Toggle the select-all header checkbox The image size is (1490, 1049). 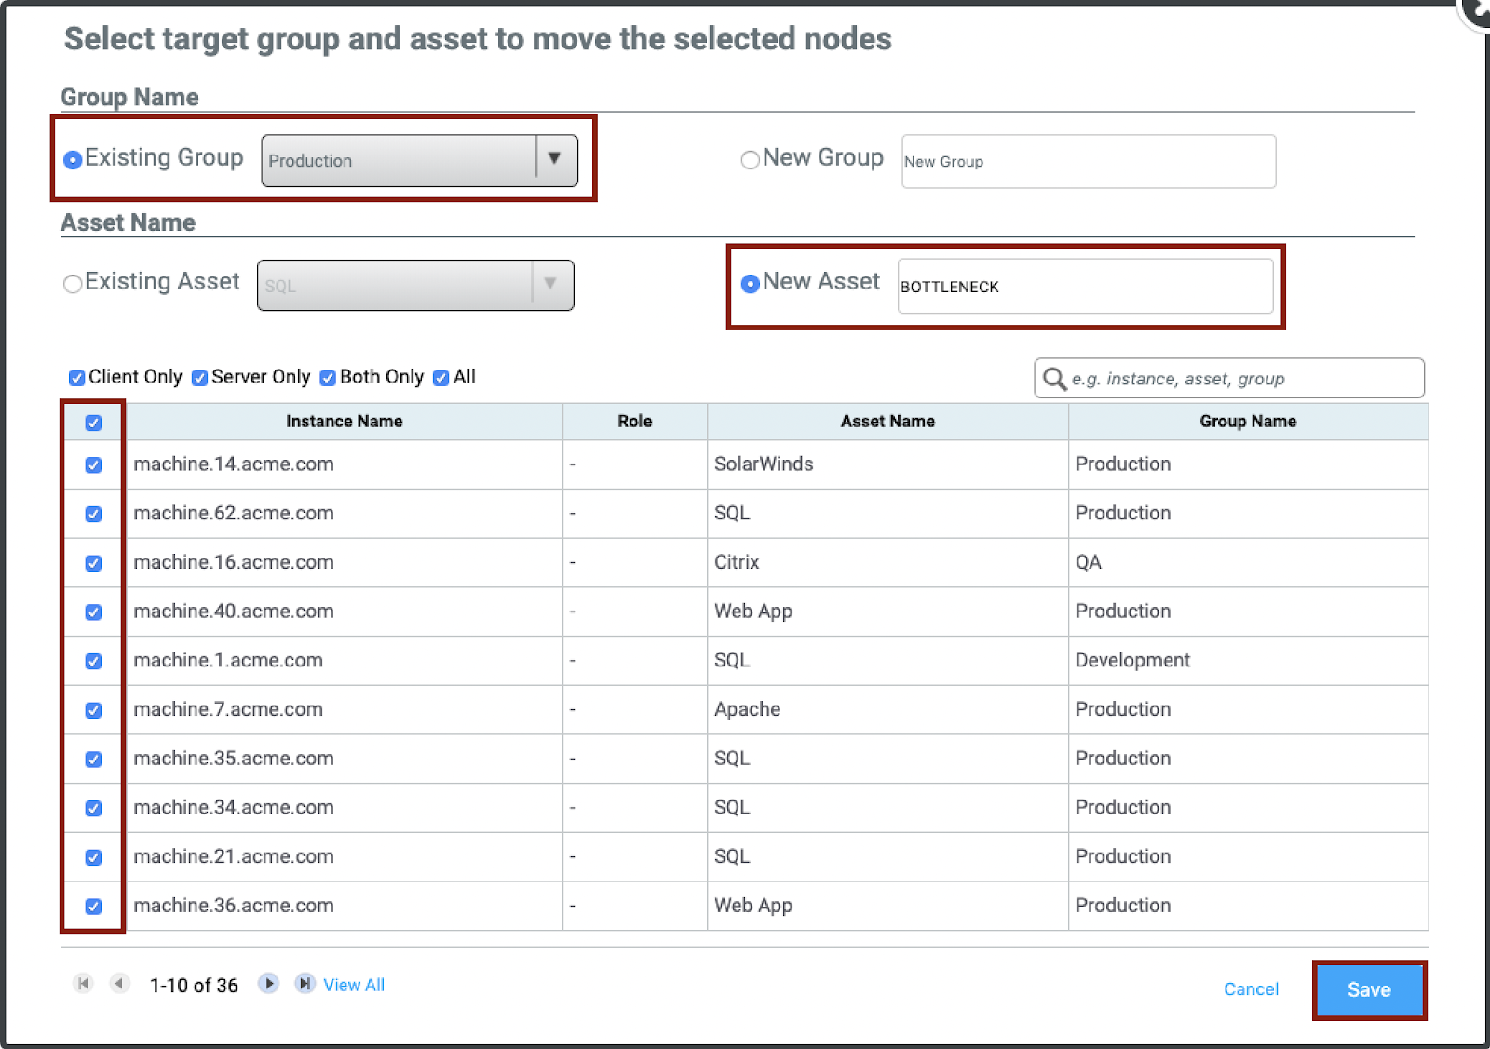pyautogui.click(x=93, y=423)
